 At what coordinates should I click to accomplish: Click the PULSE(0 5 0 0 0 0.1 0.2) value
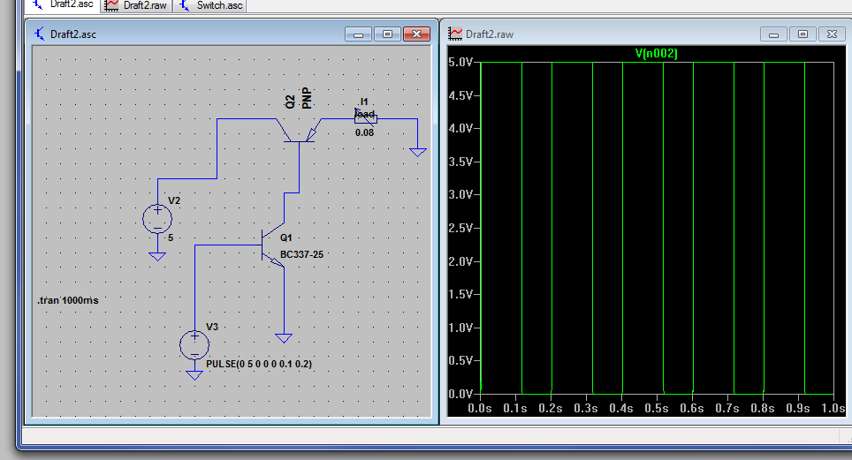coord(259,364)
